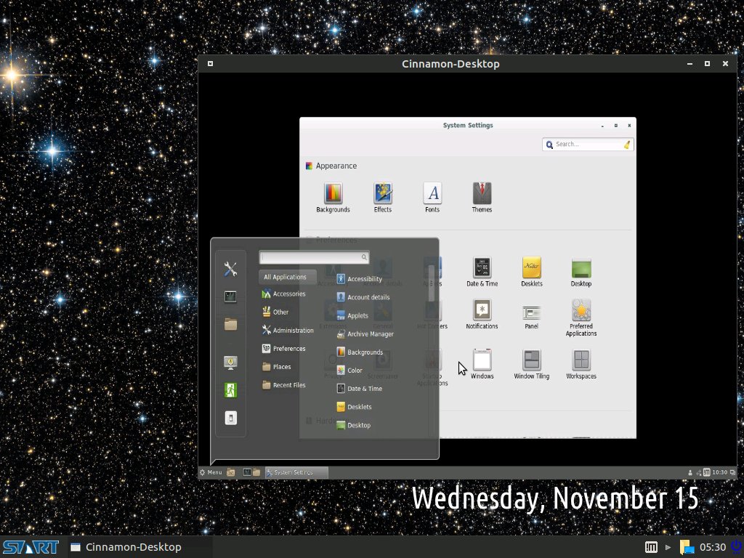Launch Date & Time from menu applications list

[359, 388]
